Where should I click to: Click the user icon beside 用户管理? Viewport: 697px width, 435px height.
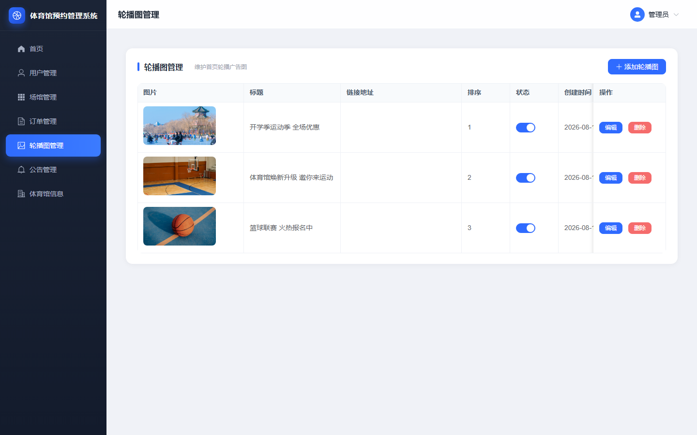click(21, 73)
